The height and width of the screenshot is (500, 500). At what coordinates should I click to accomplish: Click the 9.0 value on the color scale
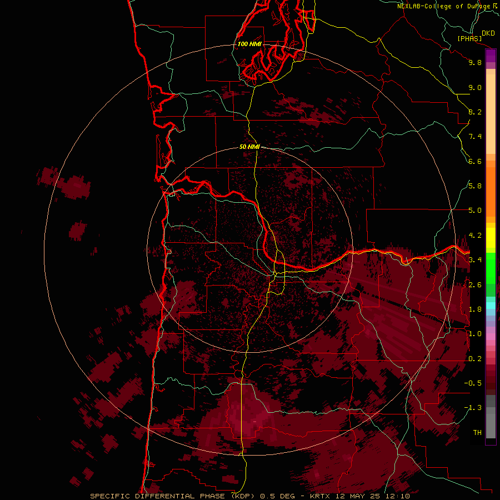(475, 87)
